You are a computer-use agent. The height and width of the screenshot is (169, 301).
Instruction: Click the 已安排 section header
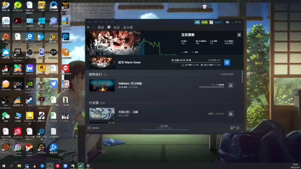(x=97, y=103)
